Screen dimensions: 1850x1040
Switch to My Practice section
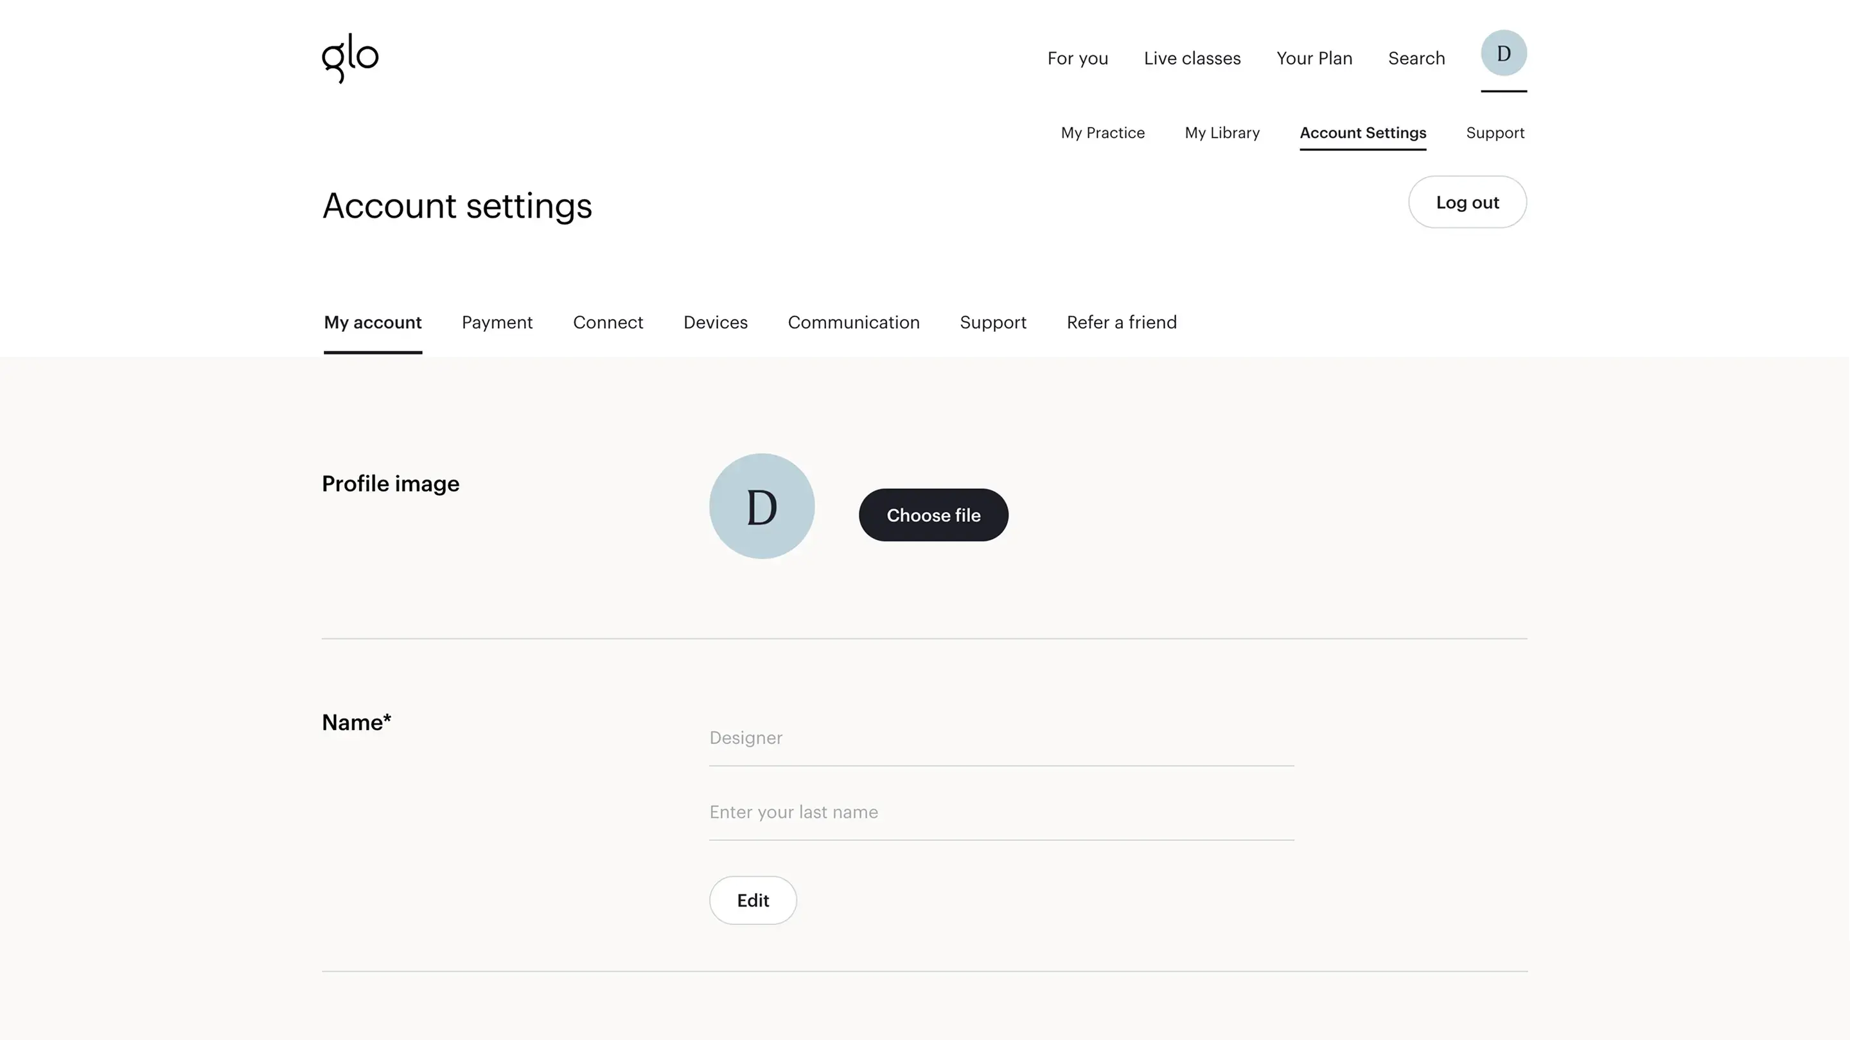coord(1102,133)
